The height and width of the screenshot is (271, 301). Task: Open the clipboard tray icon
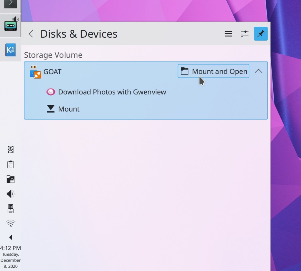point(11,164)
